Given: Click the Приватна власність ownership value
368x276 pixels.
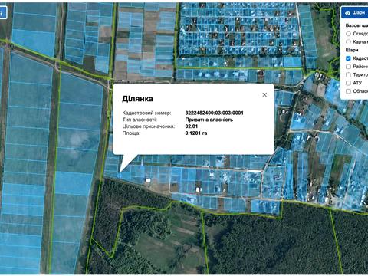Looking at the screenshot, I should pyautogui.click(x=209, y=120).
